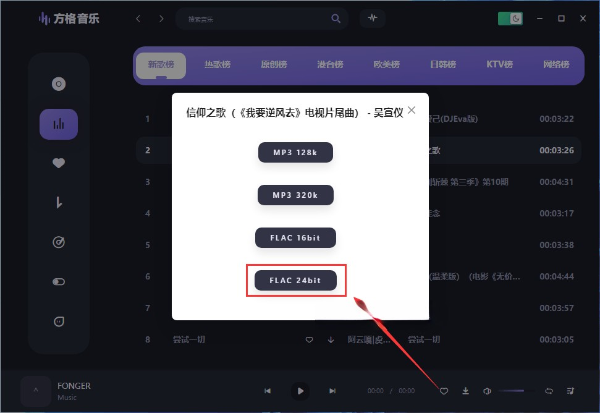The width and height of the screenshot is (600, 413).
Task: Mute the volume speaker icon
Action: tap(487, 391)
